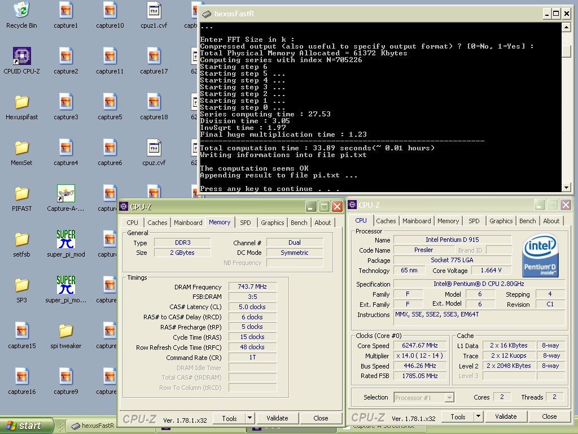Select the capture11 file icon
578x434 pixels.
110,56
